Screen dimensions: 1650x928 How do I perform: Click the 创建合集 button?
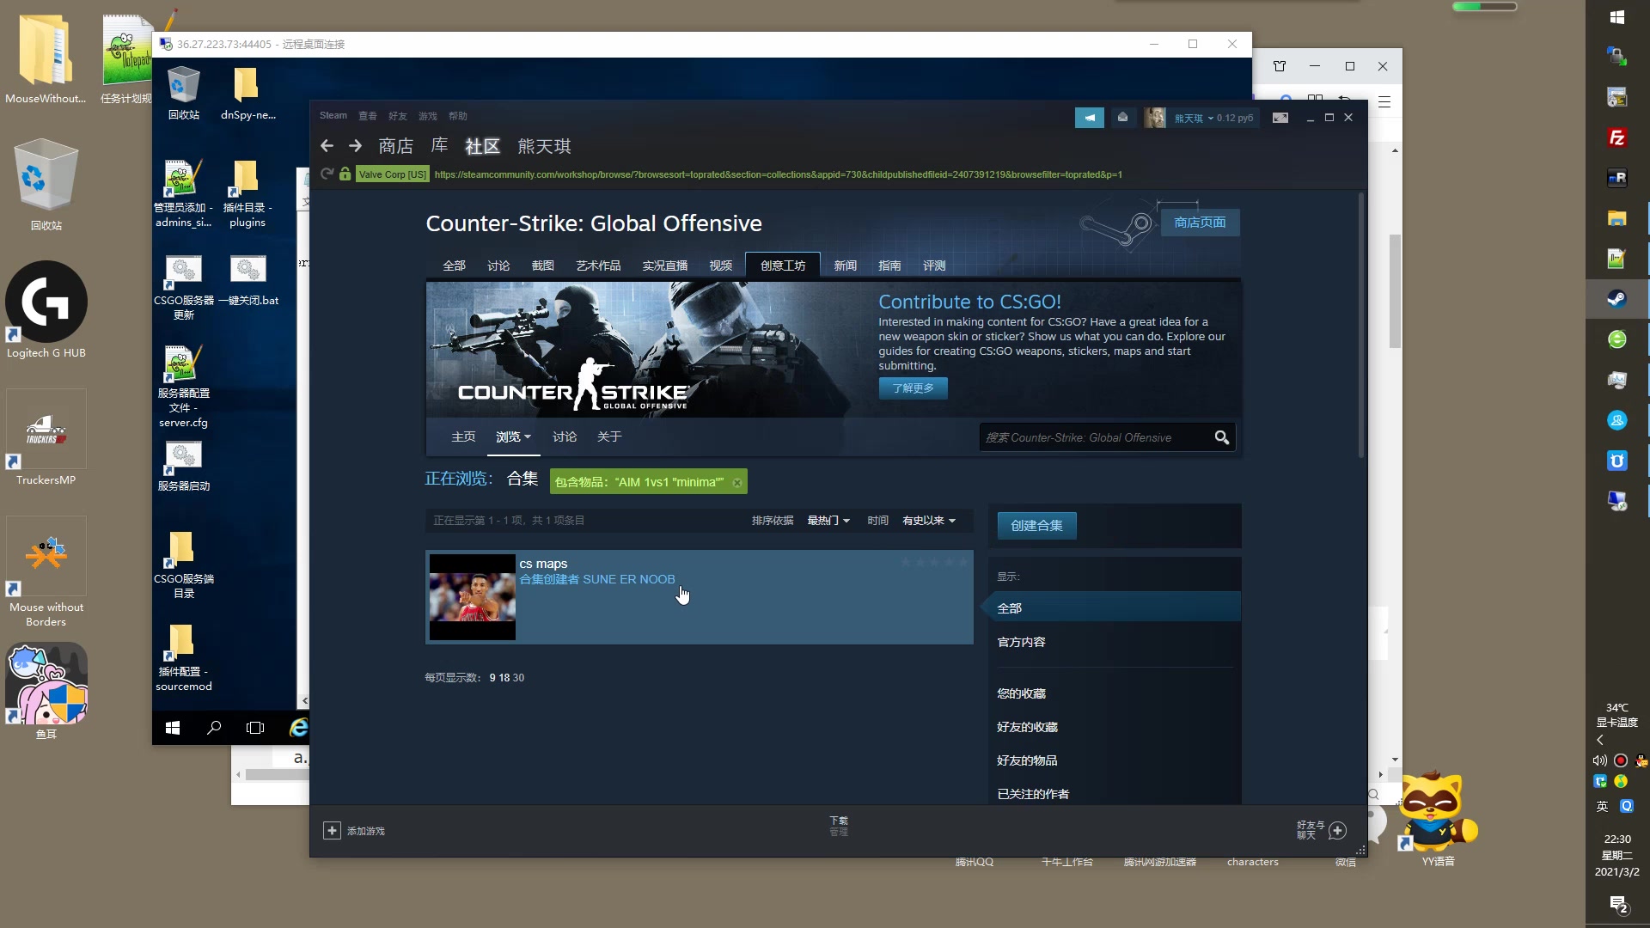pos(1036,526)
